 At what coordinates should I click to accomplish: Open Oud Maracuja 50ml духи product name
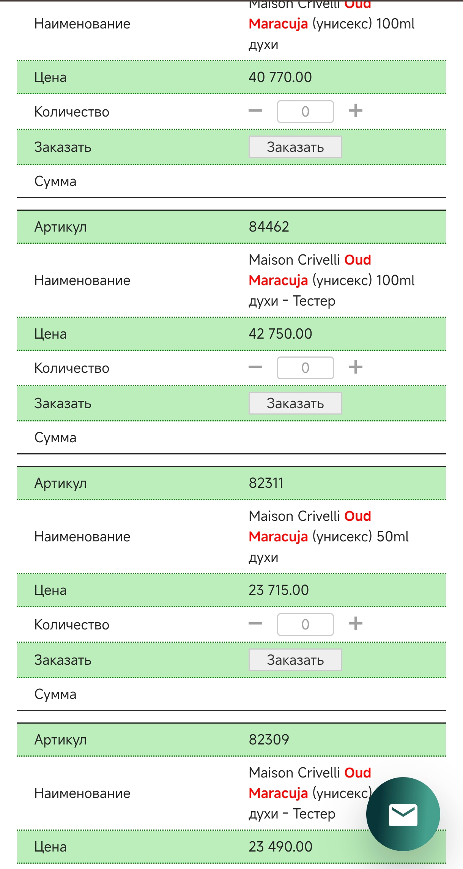point(329,537)
